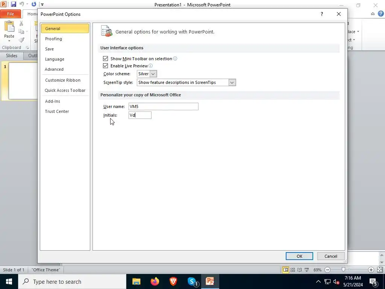The width and height of the screenshot is (385, 289).
Task: Click the network tray icon
Action: 327,281
